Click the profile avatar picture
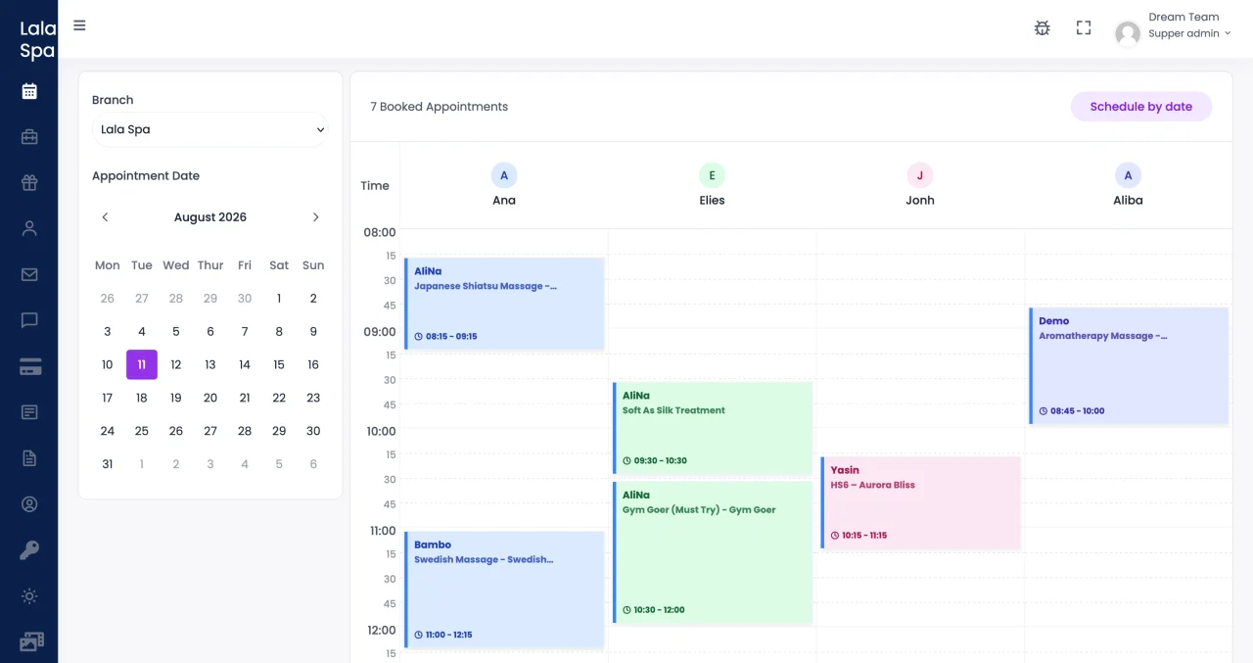The width and height of the screenshot is (1253, 663). coord(1128,33)
